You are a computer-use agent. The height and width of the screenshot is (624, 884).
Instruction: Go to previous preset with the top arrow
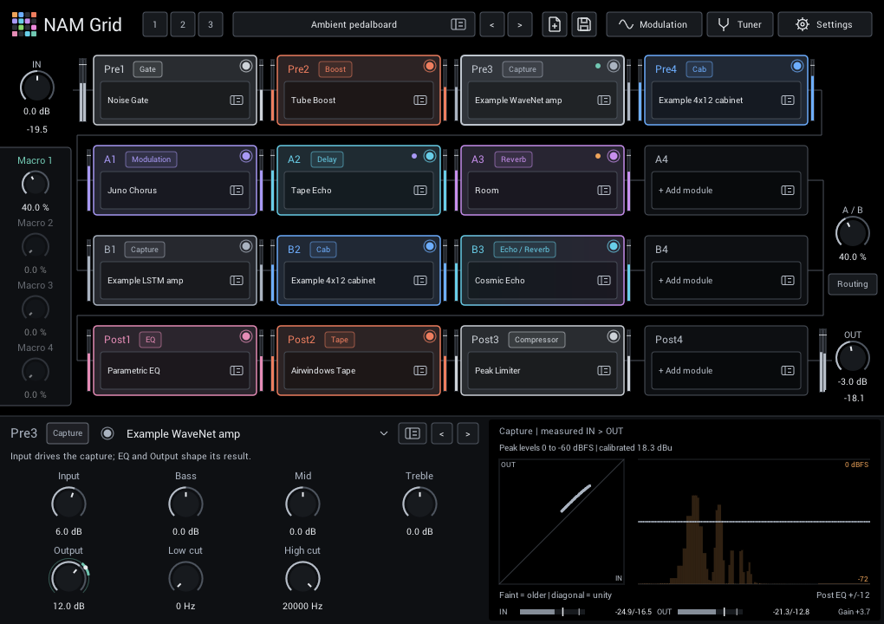click(x=491, y=24)
